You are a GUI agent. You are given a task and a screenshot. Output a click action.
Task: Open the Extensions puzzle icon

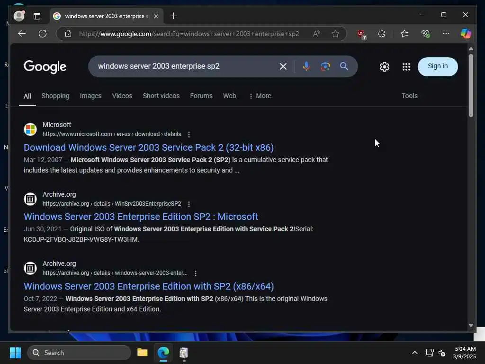tap(381, 34)
